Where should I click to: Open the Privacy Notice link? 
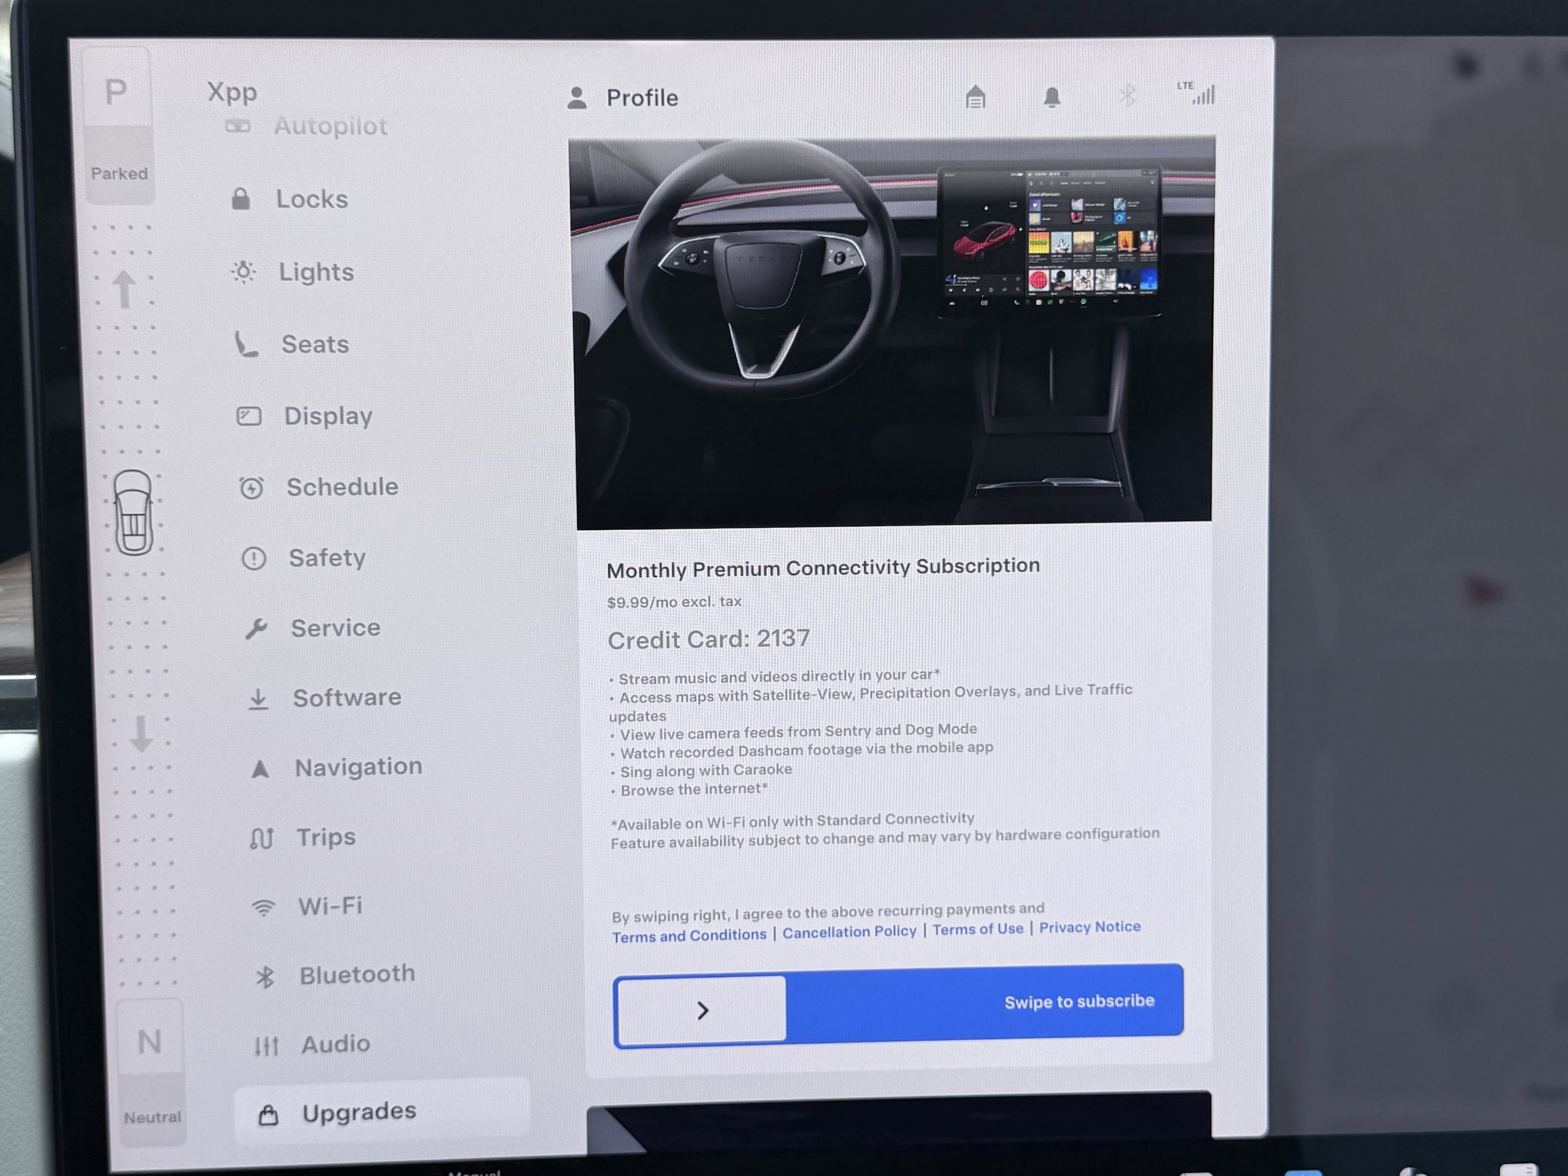pyautogui.click(x=1089, y=927)
